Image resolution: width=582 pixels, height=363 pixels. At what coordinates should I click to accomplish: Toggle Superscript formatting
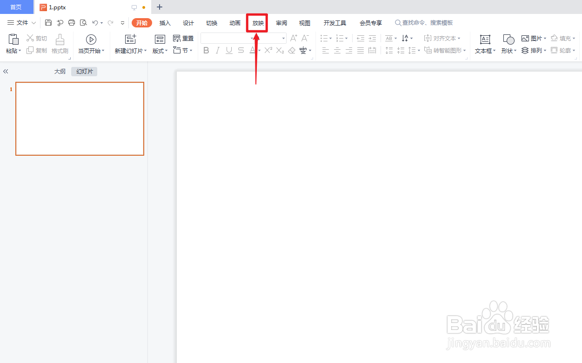point(268,50)
